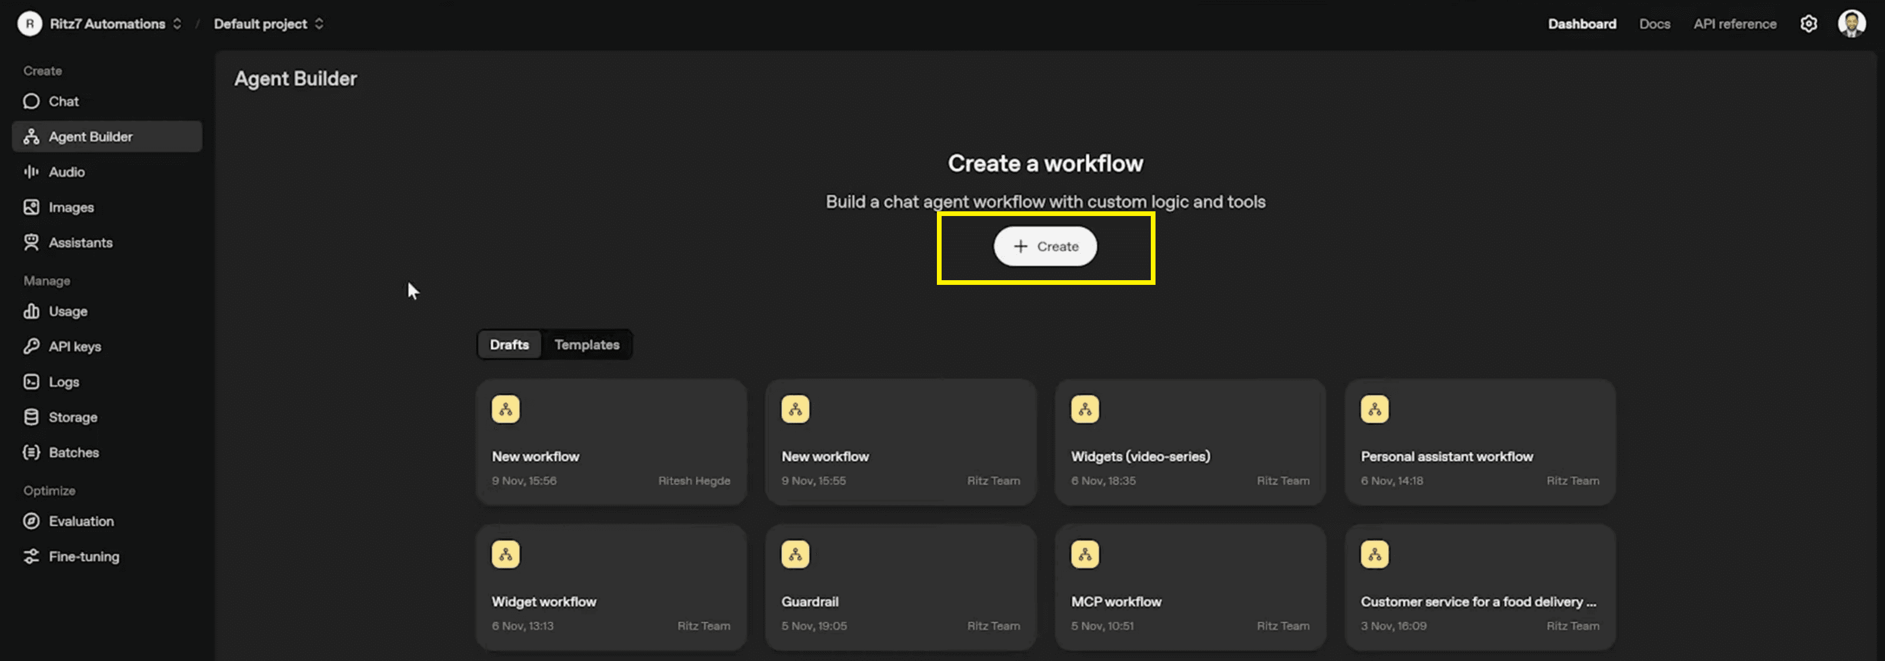Select API keys in the sidebar

pos(74,346)
